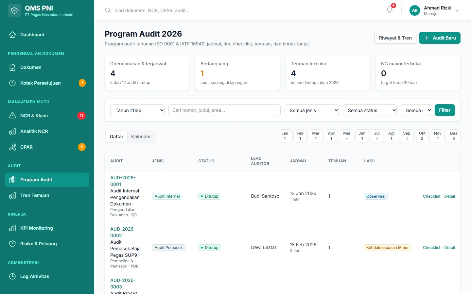Filter by the Apr month chip
This screenshot has width=471, height=294.
click(x=331, y=136)
